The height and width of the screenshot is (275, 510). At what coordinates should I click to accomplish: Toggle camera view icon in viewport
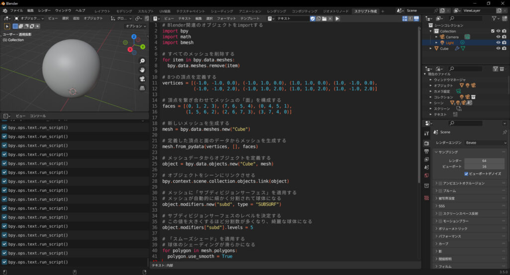(142, 79)
